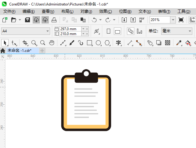Toggle current page layout button
Image resolution: width=196 pixels, height=148 pixels.
pos(140,31)
